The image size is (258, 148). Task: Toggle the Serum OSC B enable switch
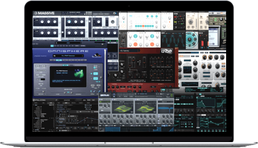point(136,99)
